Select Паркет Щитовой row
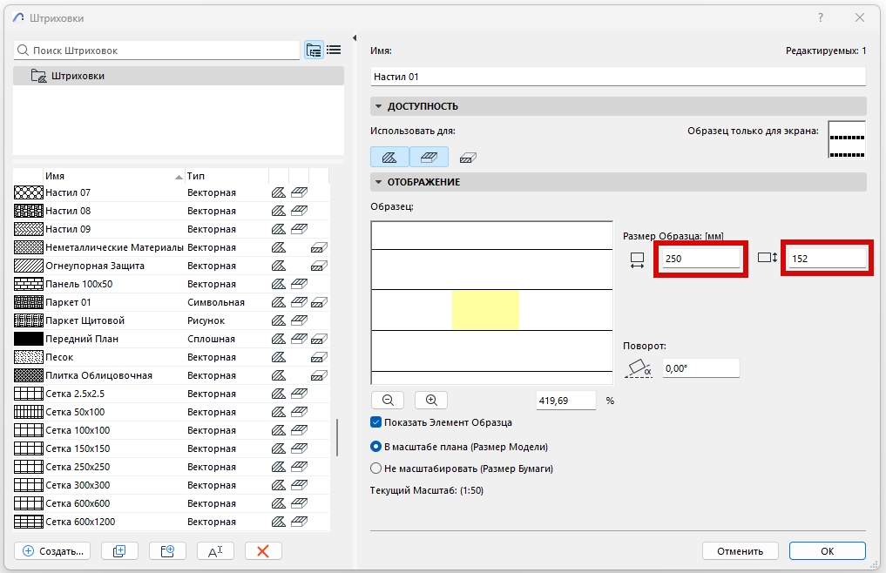The height and width of the screenshot is (573, 886). (x=172, y=320)
